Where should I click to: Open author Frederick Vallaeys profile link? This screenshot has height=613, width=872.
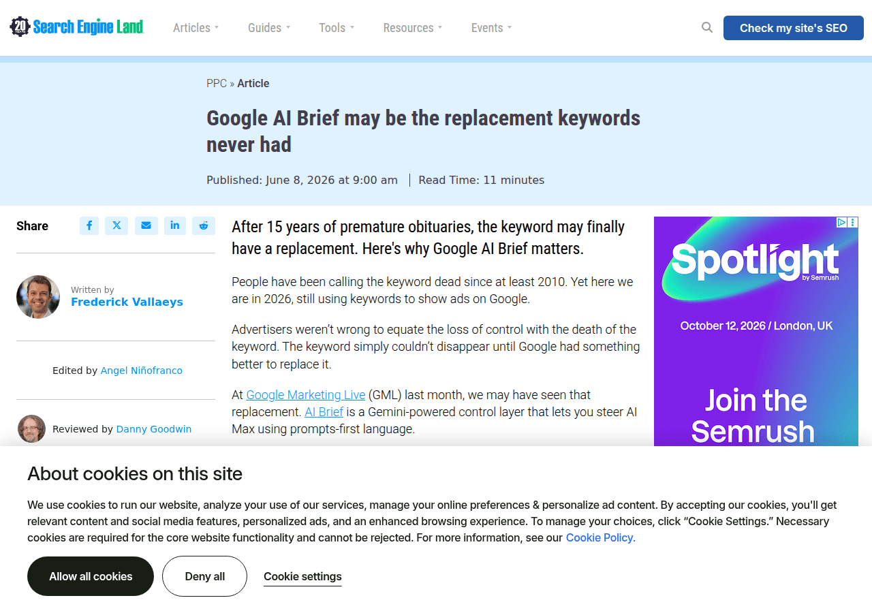[127, 302]
